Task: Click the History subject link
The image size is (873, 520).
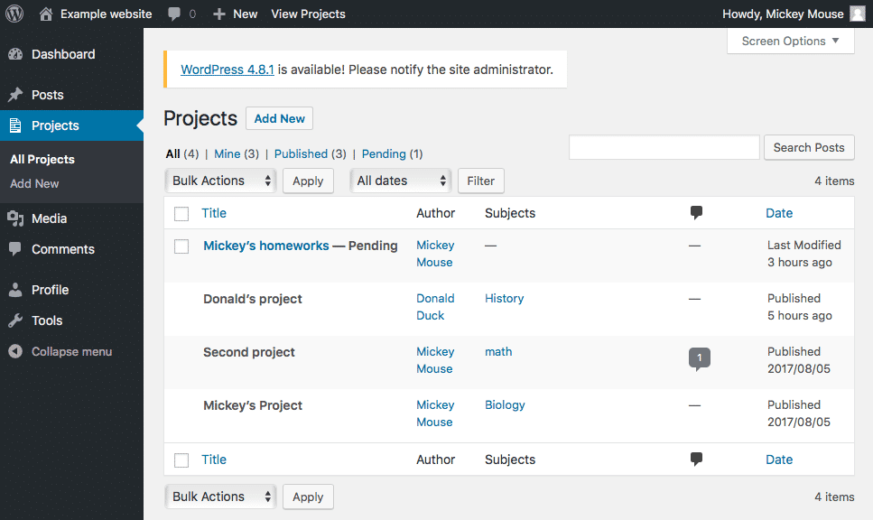Action: point(505,299)
